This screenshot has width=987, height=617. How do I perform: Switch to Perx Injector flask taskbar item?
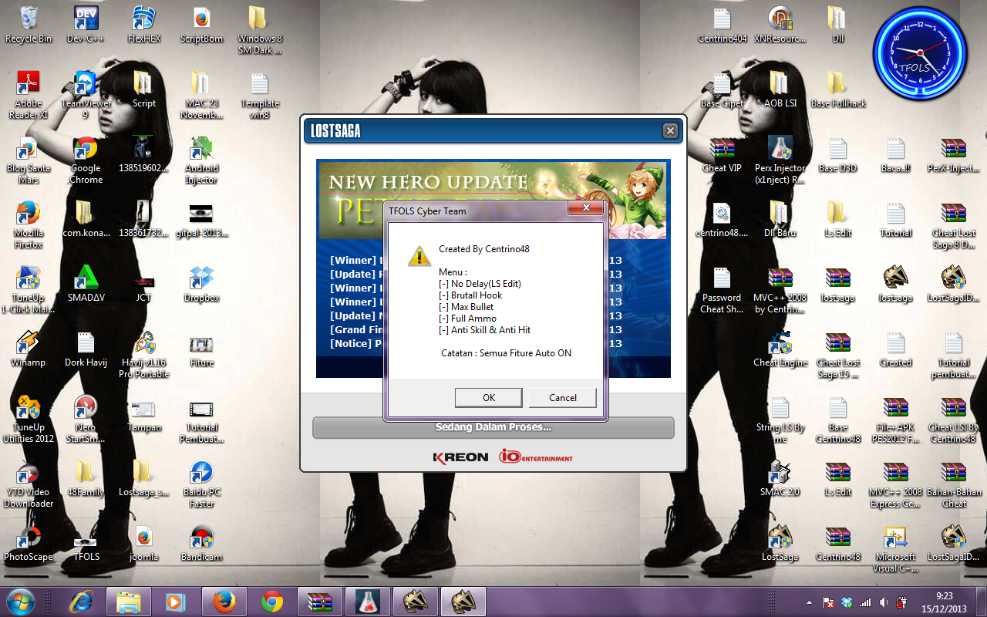point(367,602)
